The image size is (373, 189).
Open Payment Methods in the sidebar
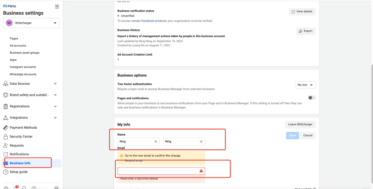[23, 128]
